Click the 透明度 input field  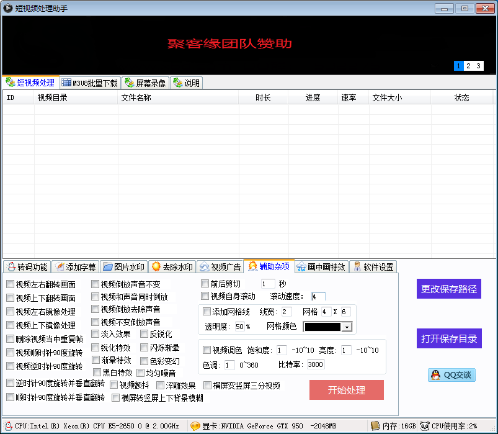tap(240, 327)
